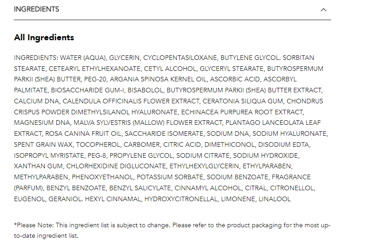Collapse the Ingredients section with the chevron

click(x=323, y=10)
